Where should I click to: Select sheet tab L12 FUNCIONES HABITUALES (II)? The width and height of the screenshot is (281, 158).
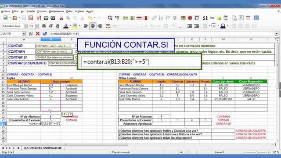click(43, 148)
